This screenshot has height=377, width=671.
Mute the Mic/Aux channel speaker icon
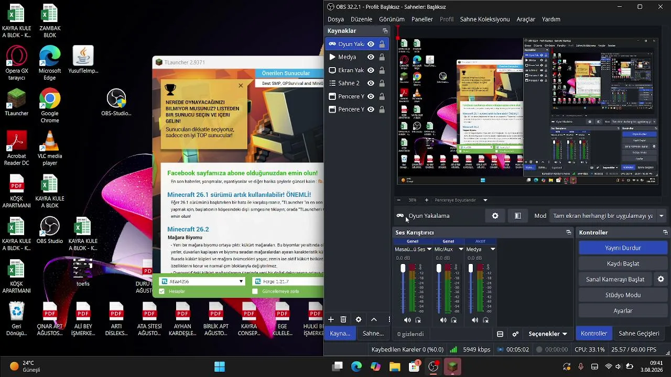click(x=443, y=320)
